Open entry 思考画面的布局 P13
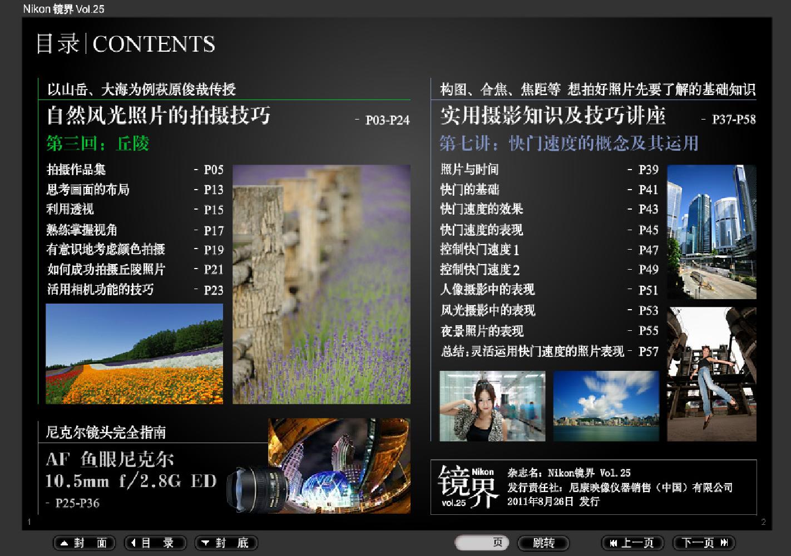The width and height of the screenshot is (791, 556). [x=135, y=190]
